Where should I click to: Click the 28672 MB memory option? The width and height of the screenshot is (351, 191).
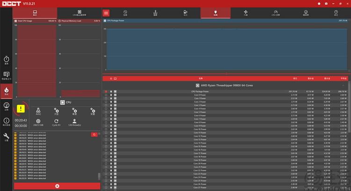[x=38, y=123]
